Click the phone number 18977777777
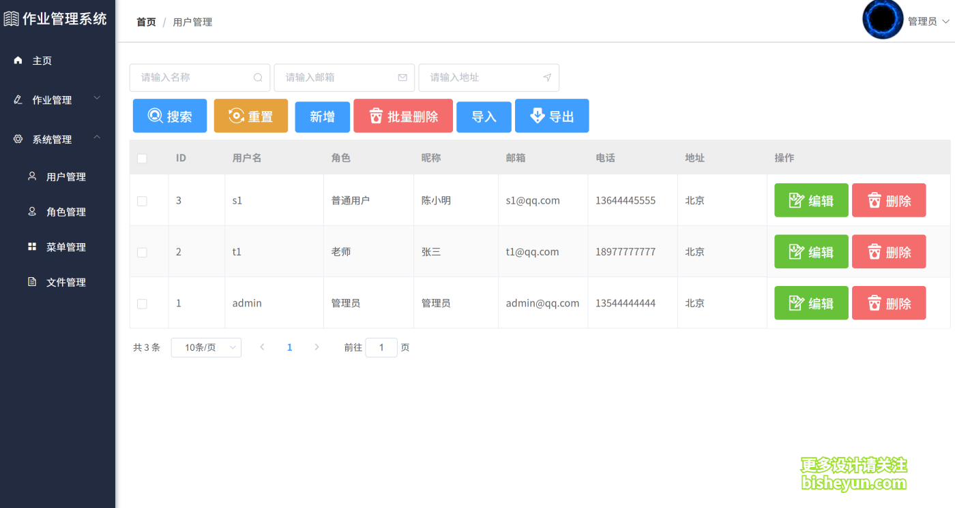 click(x=626, y=251)
